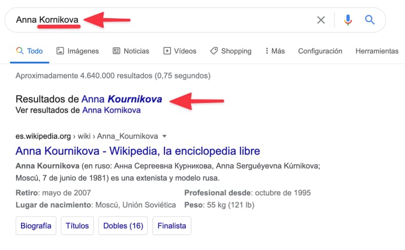
Task: Click the corrected Anna Kournikova suggestion link
Action: tap(121, 99)
